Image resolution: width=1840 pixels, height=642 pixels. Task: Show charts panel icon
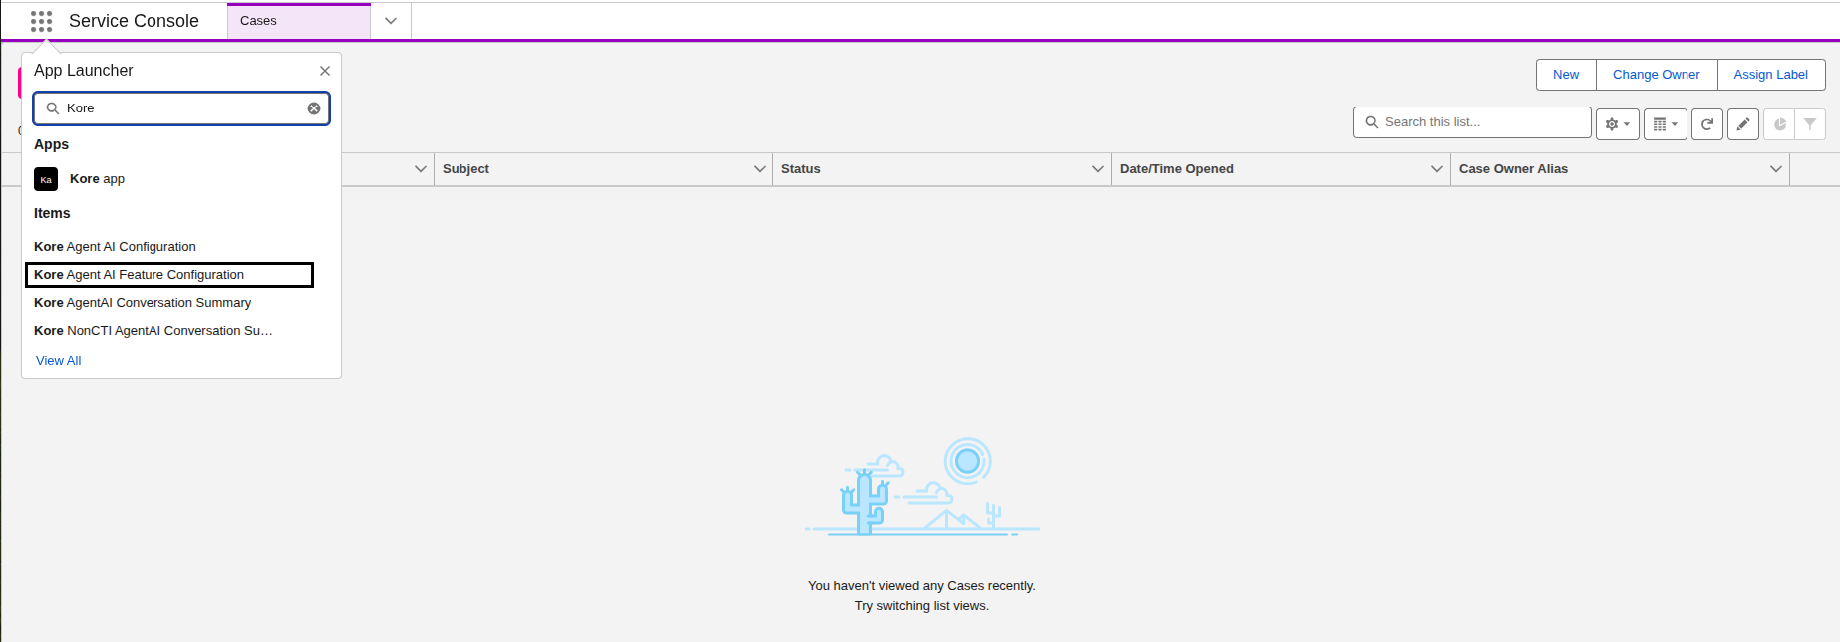1779,124
